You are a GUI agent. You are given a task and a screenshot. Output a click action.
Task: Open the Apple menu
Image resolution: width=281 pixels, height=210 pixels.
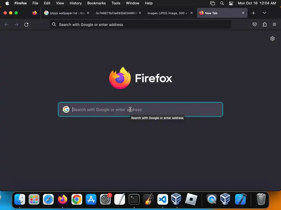pos(7,3)
